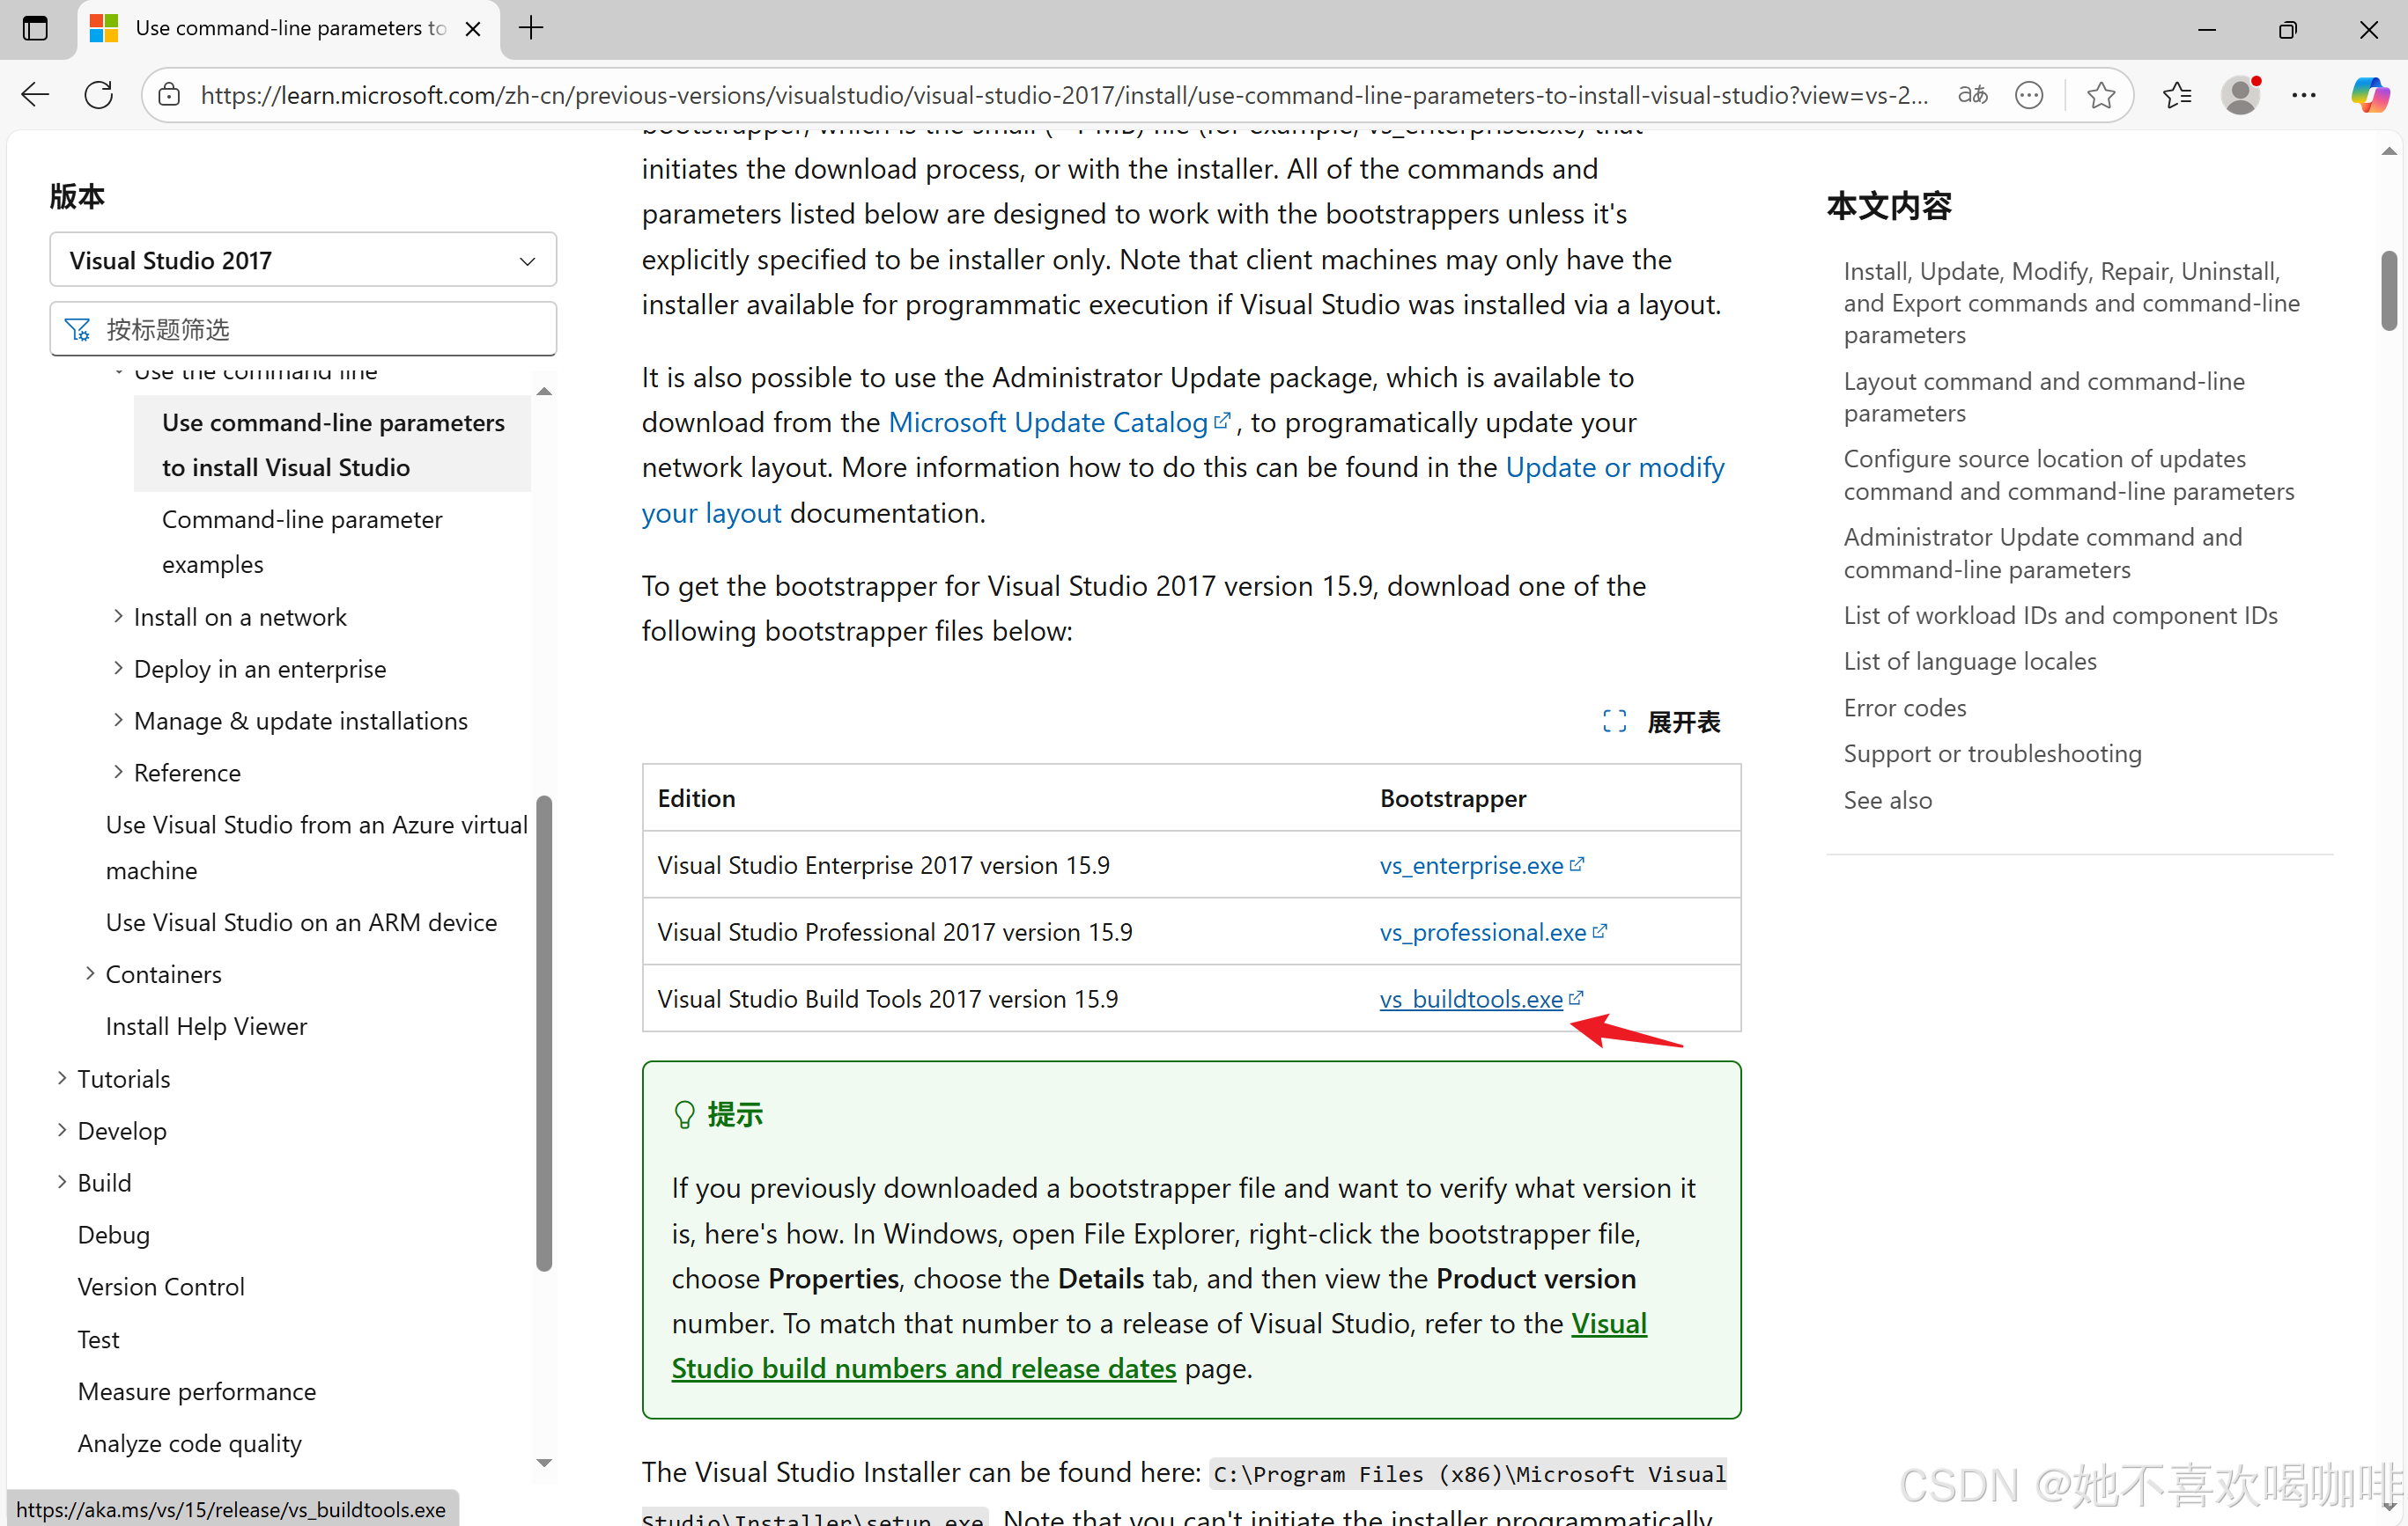
Task: Open the translate page icon in address bar
Action: (x=1972, y=95)
